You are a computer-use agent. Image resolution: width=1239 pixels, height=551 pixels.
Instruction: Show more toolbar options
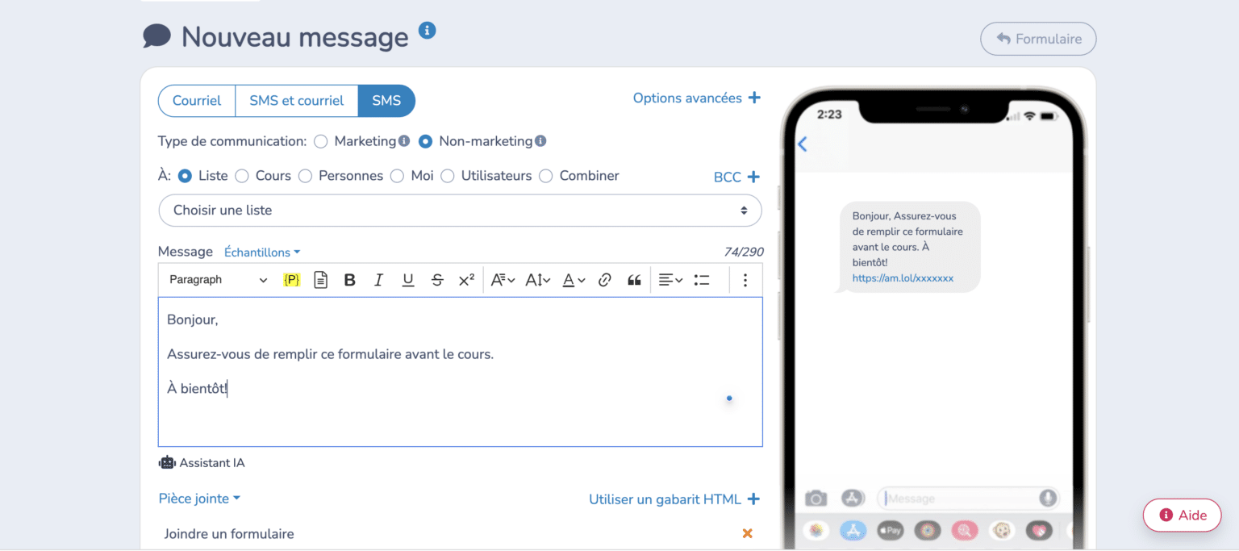pyautogui.click(x=745, y=280)
